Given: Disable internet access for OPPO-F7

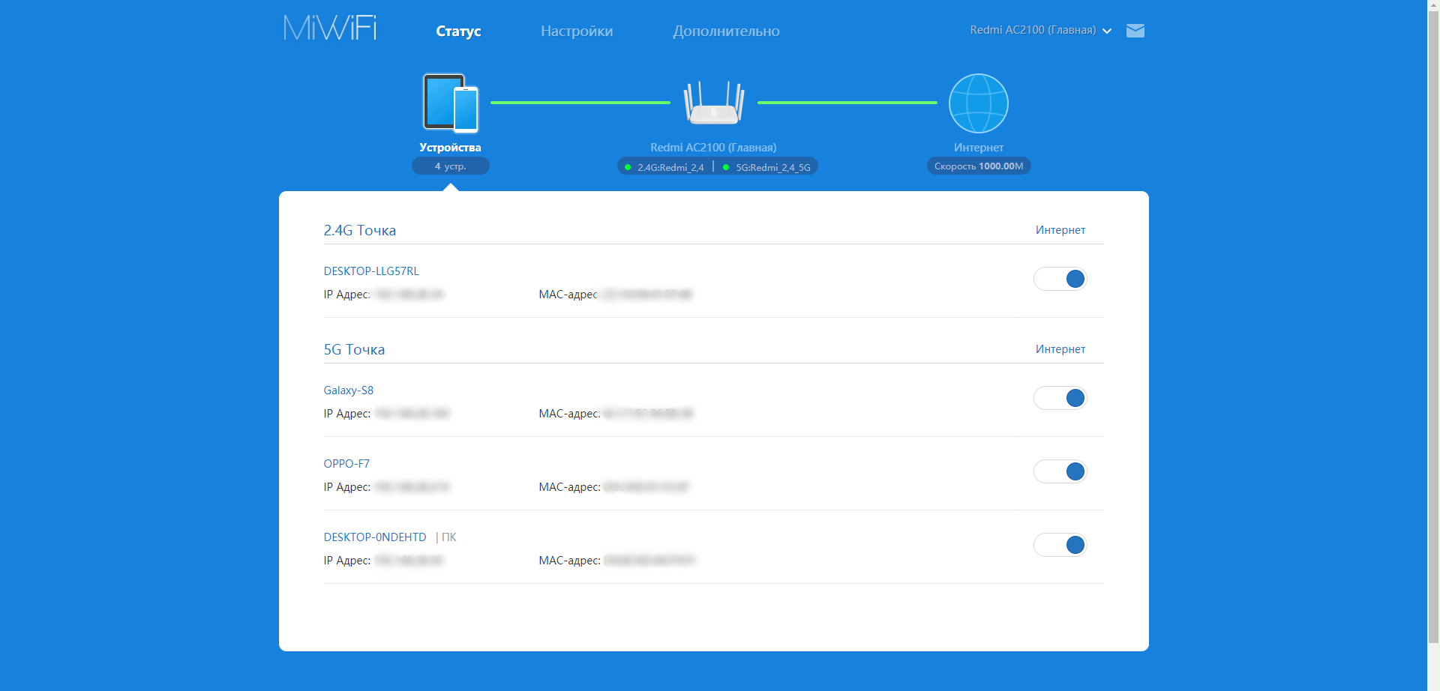Looking at the screenshot, I should 1060,471.
